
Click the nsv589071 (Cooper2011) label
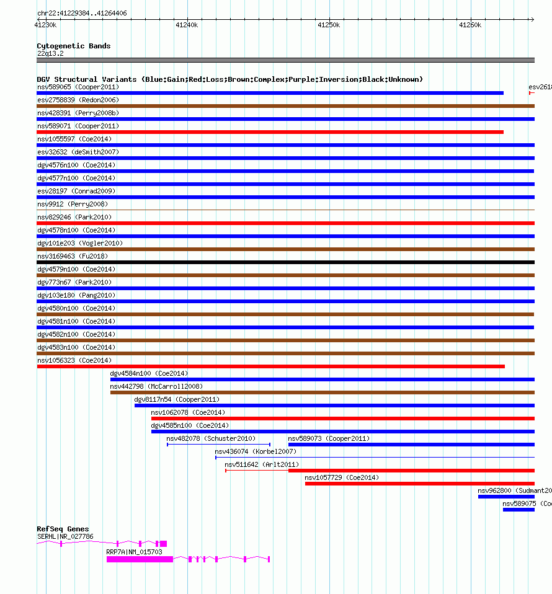pos(78,126)
